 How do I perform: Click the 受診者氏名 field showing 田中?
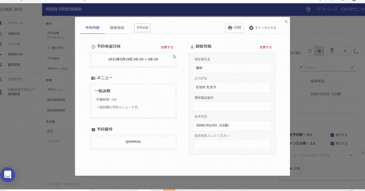(x=232, y=68)
